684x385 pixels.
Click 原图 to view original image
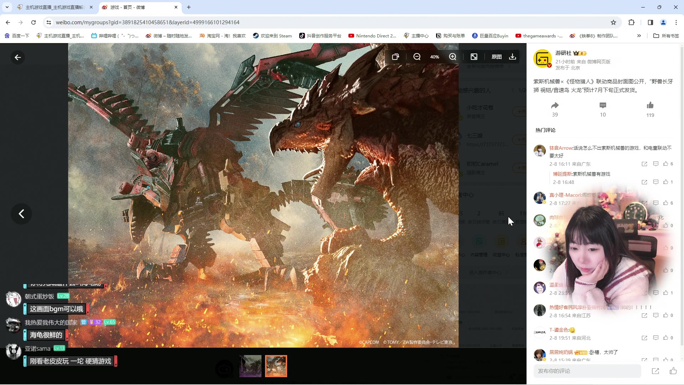tap(496, 57)
